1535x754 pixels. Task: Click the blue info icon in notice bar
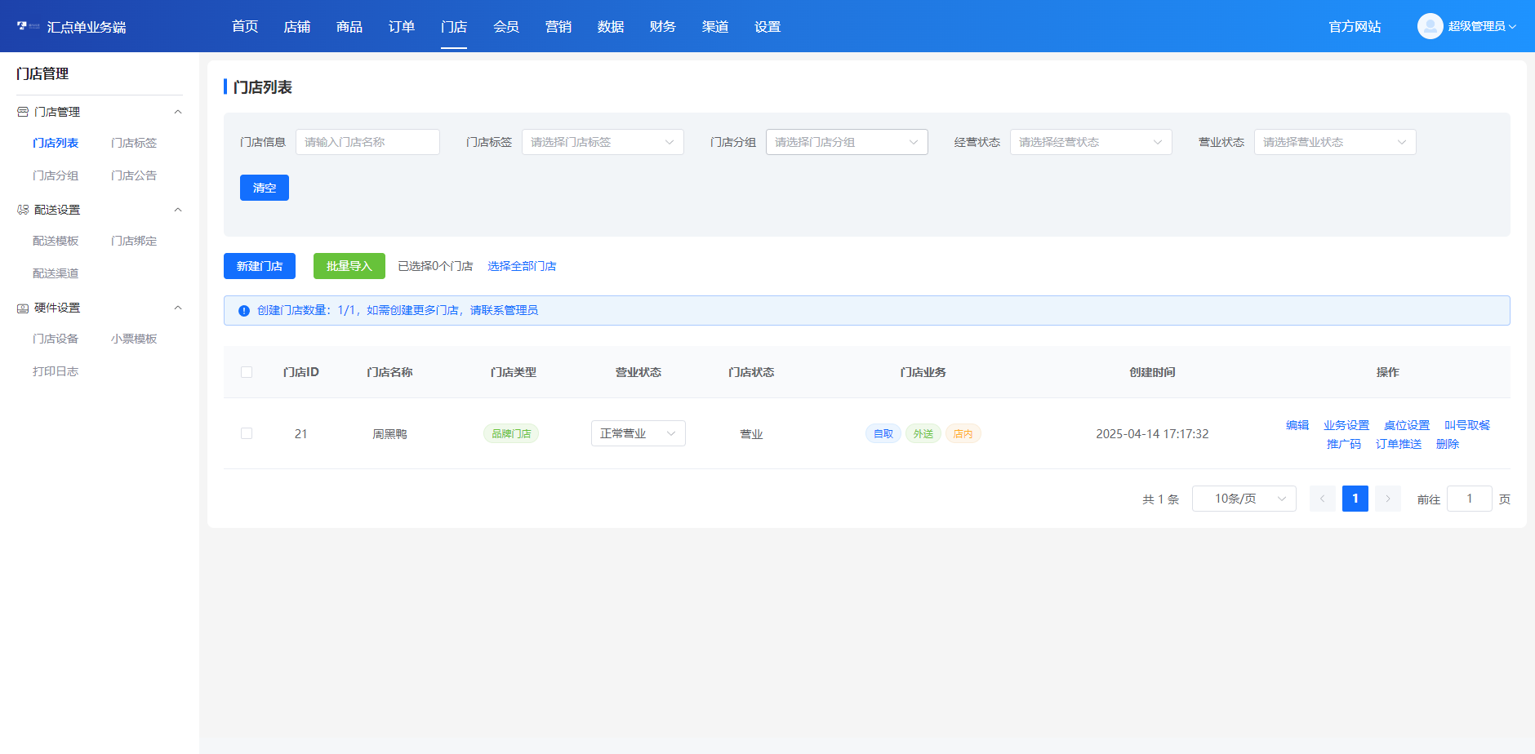coord(243,311)
